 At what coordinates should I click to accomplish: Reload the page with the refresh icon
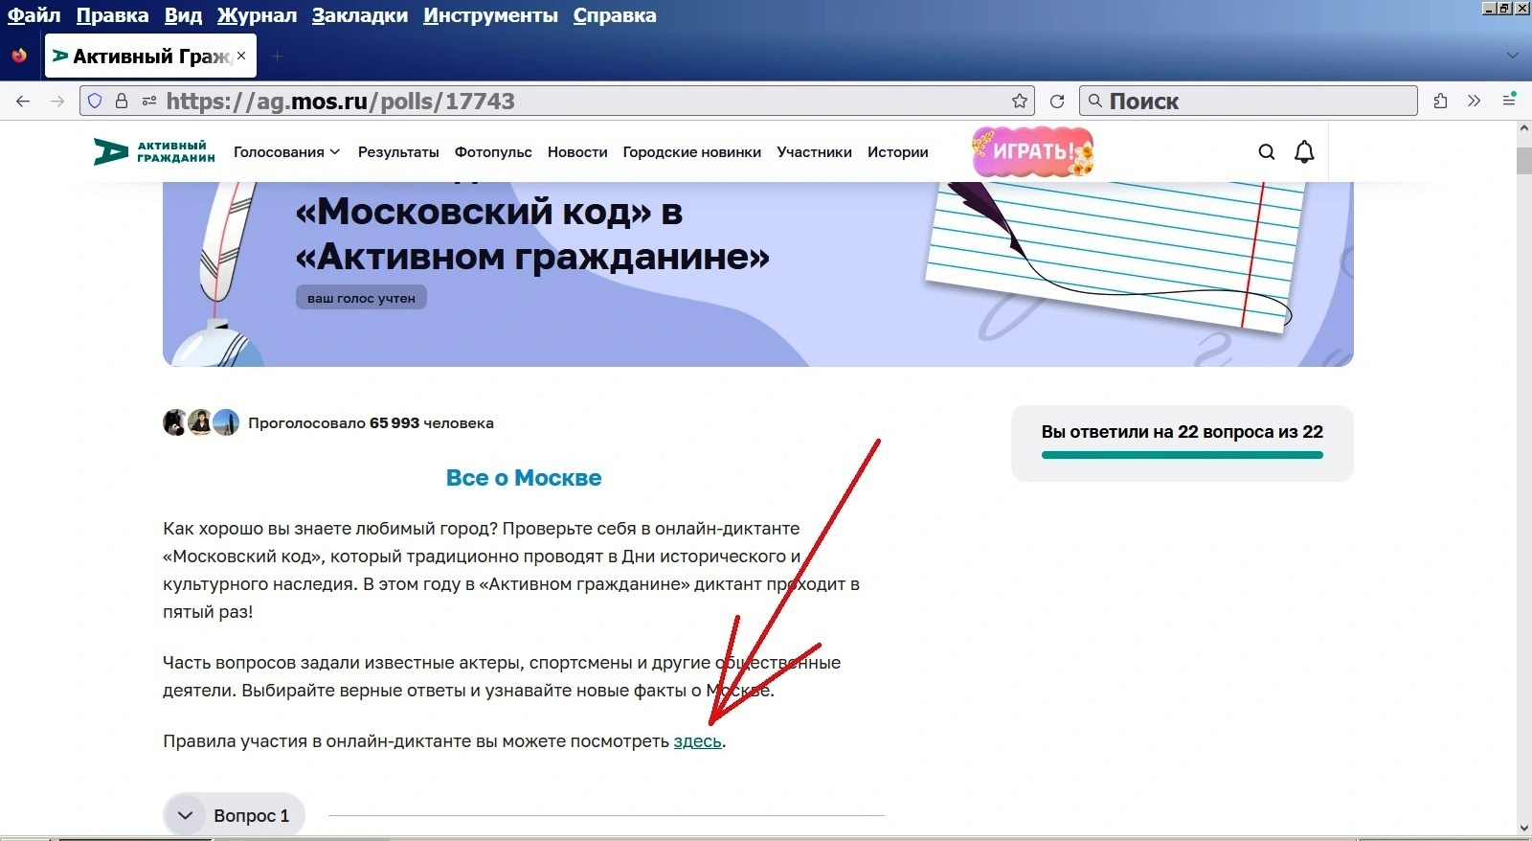(x=1057, y=101)
